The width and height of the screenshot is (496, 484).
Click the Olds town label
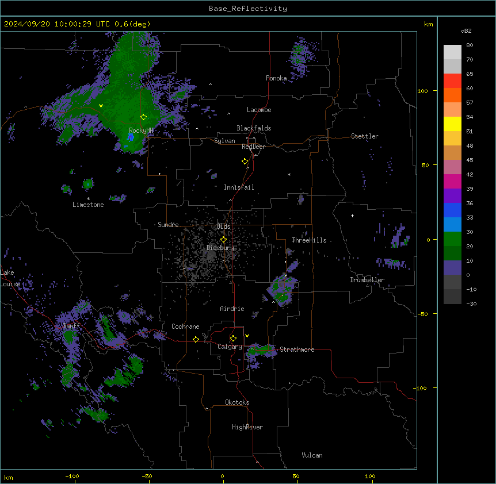point(223,226)
